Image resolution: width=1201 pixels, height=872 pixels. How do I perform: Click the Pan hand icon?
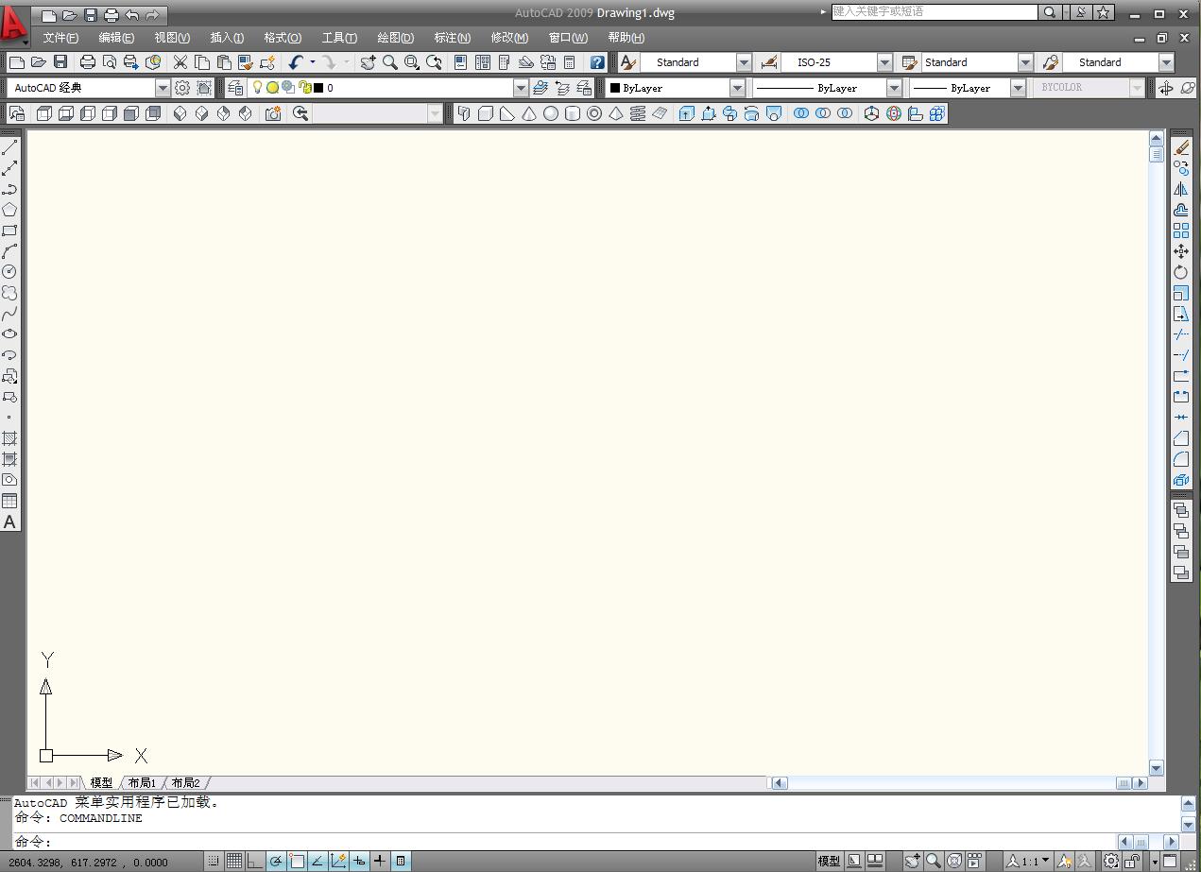[x=368, y=62]
